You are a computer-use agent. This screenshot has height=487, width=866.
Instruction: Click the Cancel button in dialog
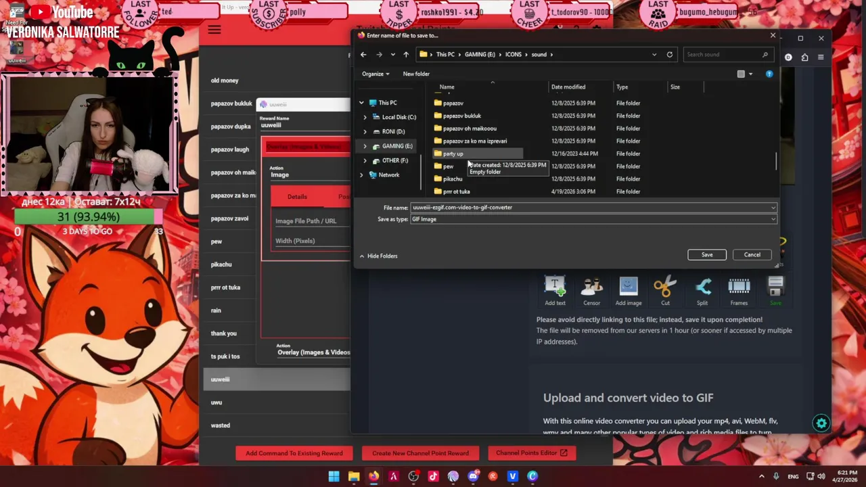752,255
